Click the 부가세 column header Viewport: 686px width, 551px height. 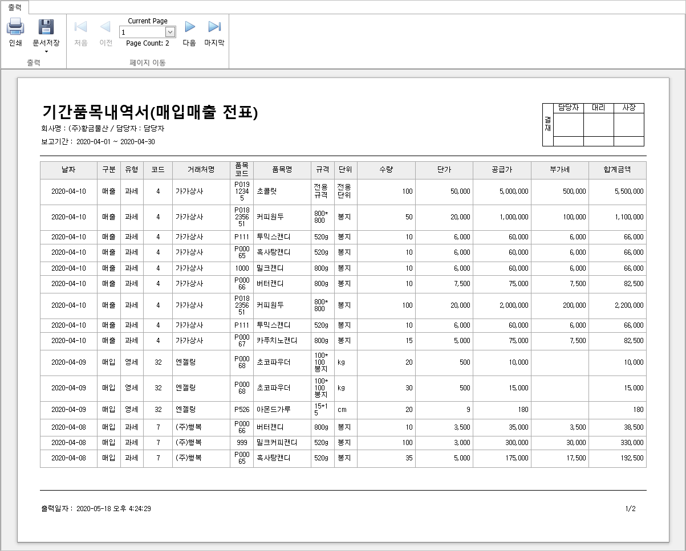point(560,170)
